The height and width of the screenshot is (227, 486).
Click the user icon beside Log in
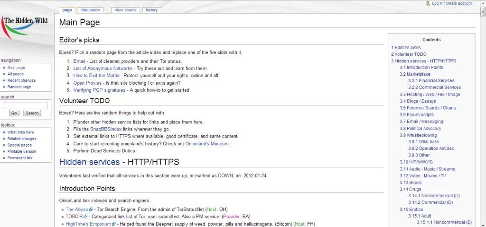coord(428,3)
